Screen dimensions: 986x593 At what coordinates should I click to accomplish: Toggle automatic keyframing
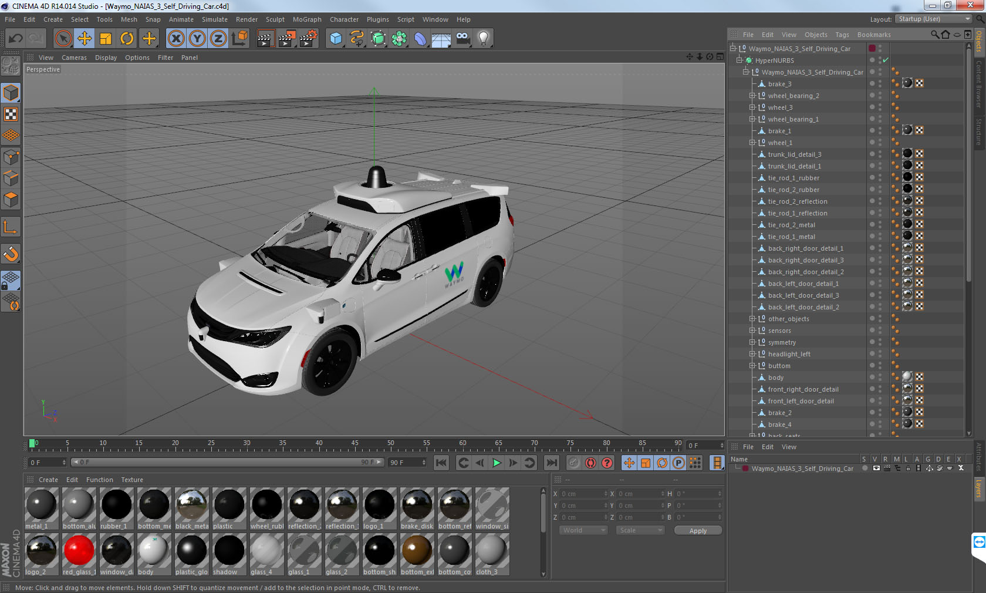[590, 463]
